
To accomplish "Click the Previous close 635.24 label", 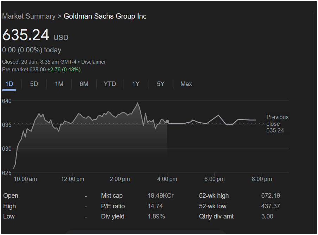I will click(277, 124).
